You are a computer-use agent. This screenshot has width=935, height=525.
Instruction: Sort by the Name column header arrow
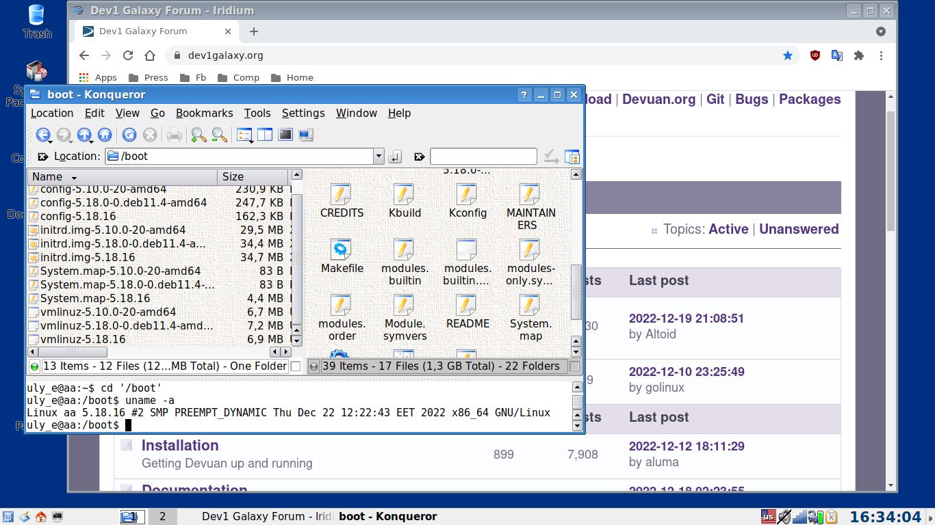(74, 178)
